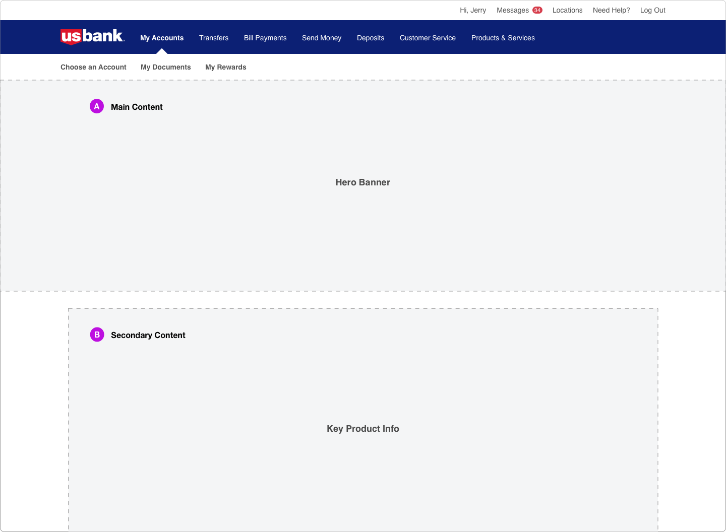
Task: Switch to My Documents tab
Action: pos(166,67)
